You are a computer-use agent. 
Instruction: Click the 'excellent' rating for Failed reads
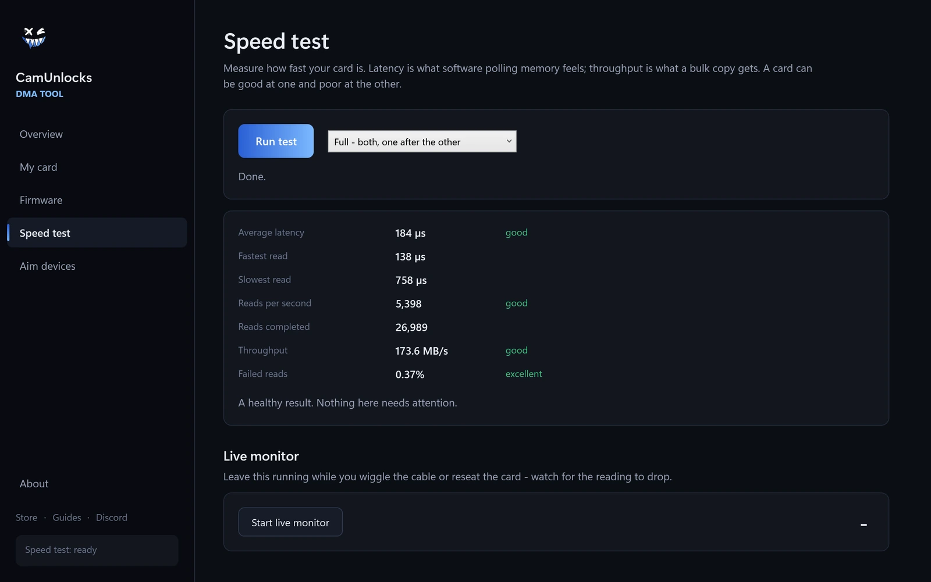524,374
